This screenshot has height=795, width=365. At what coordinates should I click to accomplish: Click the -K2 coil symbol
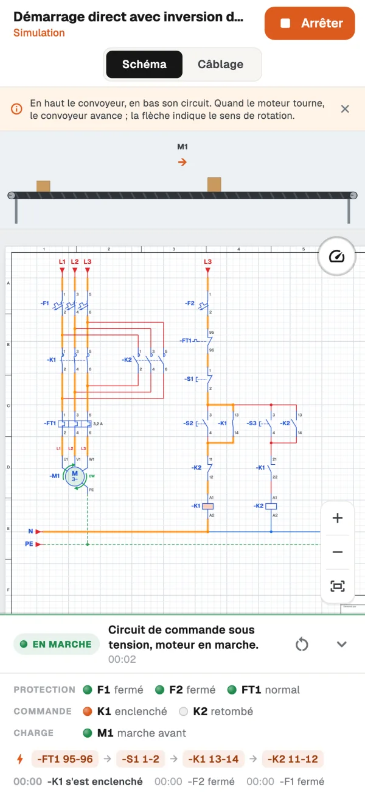coord(271,506)
